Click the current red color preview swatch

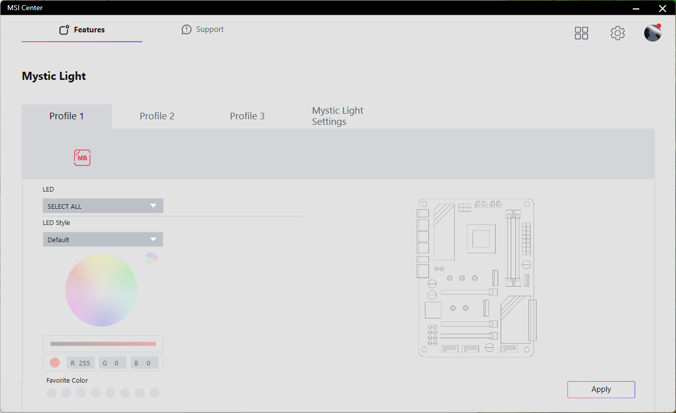[x=55, y=362]
